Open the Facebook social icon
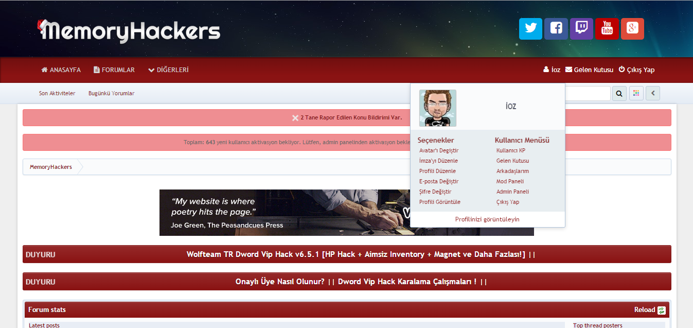 pos(556,29)
